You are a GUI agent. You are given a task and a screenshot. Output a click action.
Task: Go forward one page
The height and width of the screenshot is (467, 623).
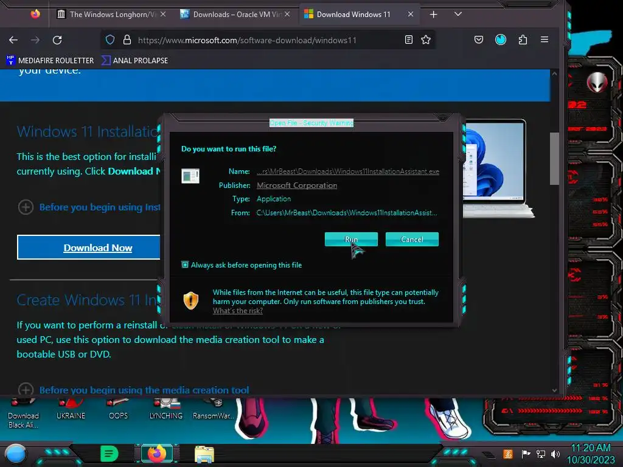[35, 40]
